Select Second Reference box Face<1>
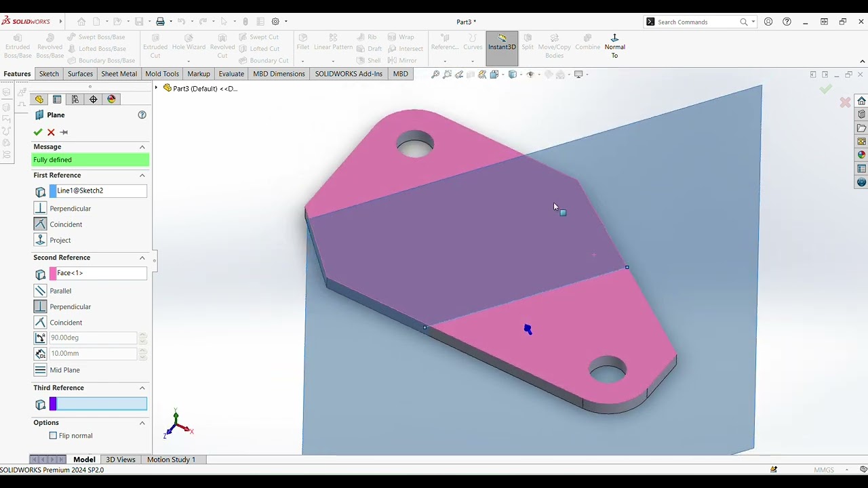Image resolution: width=868 pixels, height=488 pixels. tap(98, 273)
